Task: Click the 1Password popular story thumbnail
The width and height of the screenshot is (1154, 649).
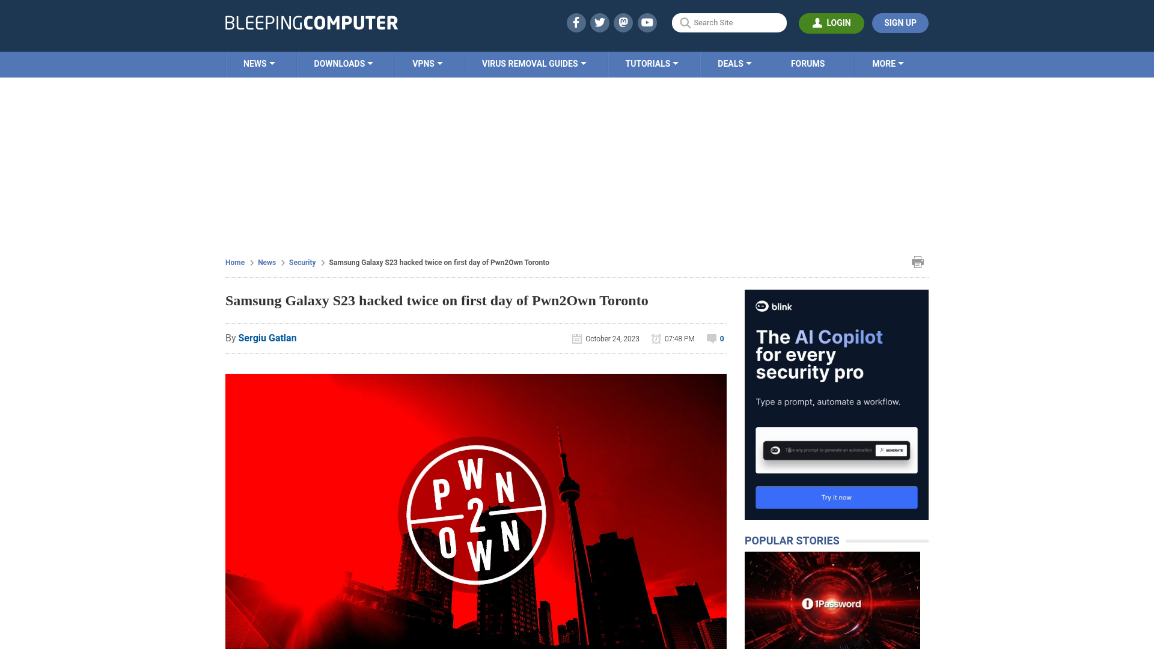Action: pos(832,600)
